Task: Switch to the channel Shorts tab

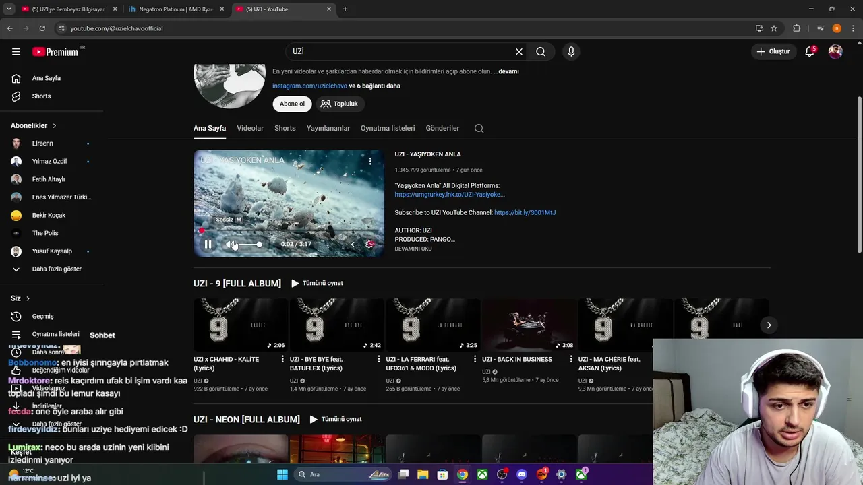Action: click(x=285, y=128)
